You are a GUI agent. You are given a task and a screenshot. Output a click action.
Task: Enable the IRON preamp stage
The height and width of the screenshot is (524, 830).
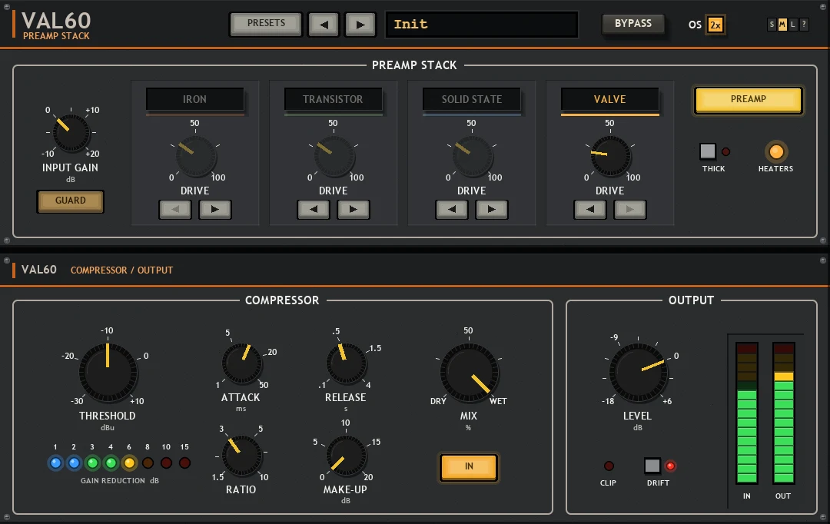(194, 100)
